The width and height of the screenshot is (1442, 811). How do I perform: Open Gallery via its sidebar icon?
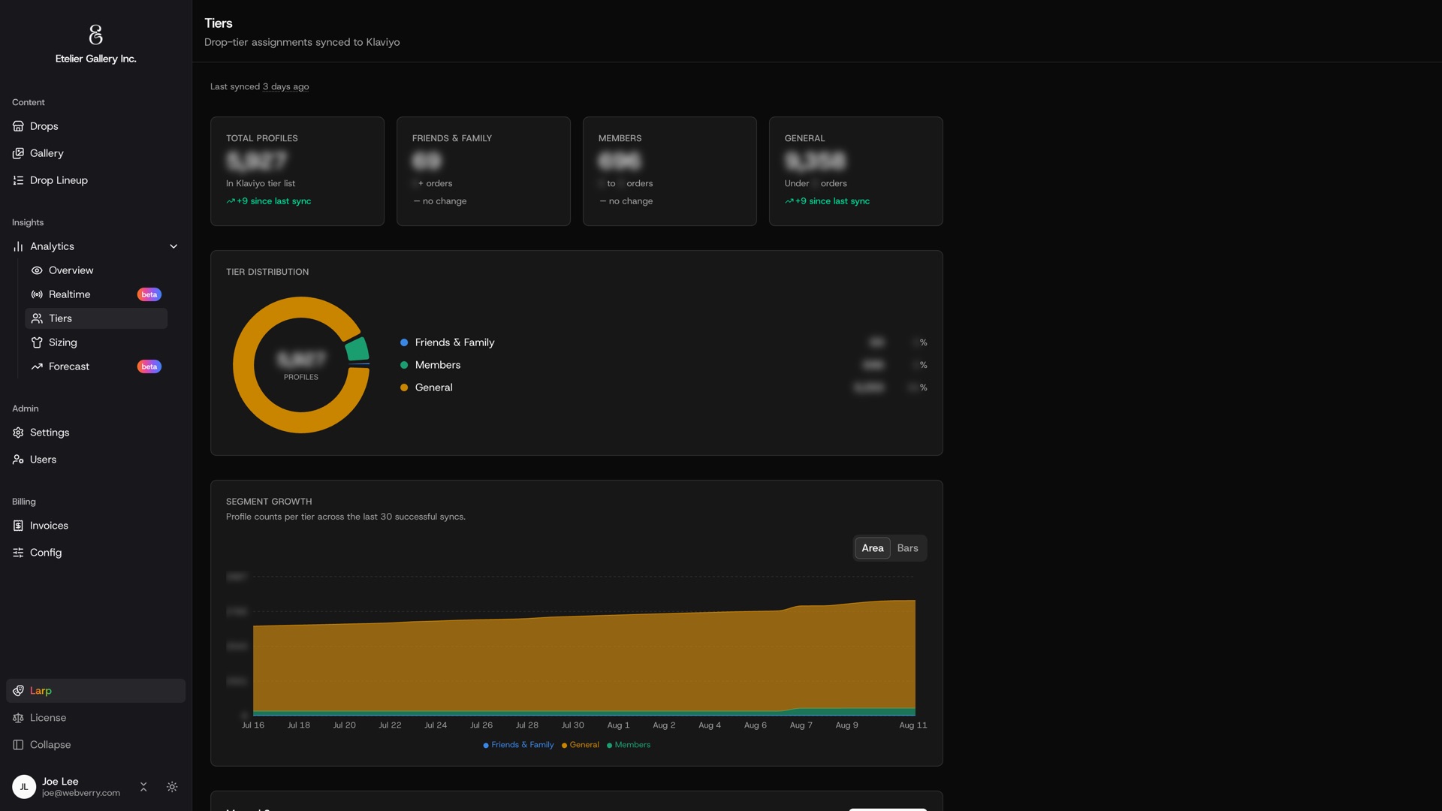[18, 153]
